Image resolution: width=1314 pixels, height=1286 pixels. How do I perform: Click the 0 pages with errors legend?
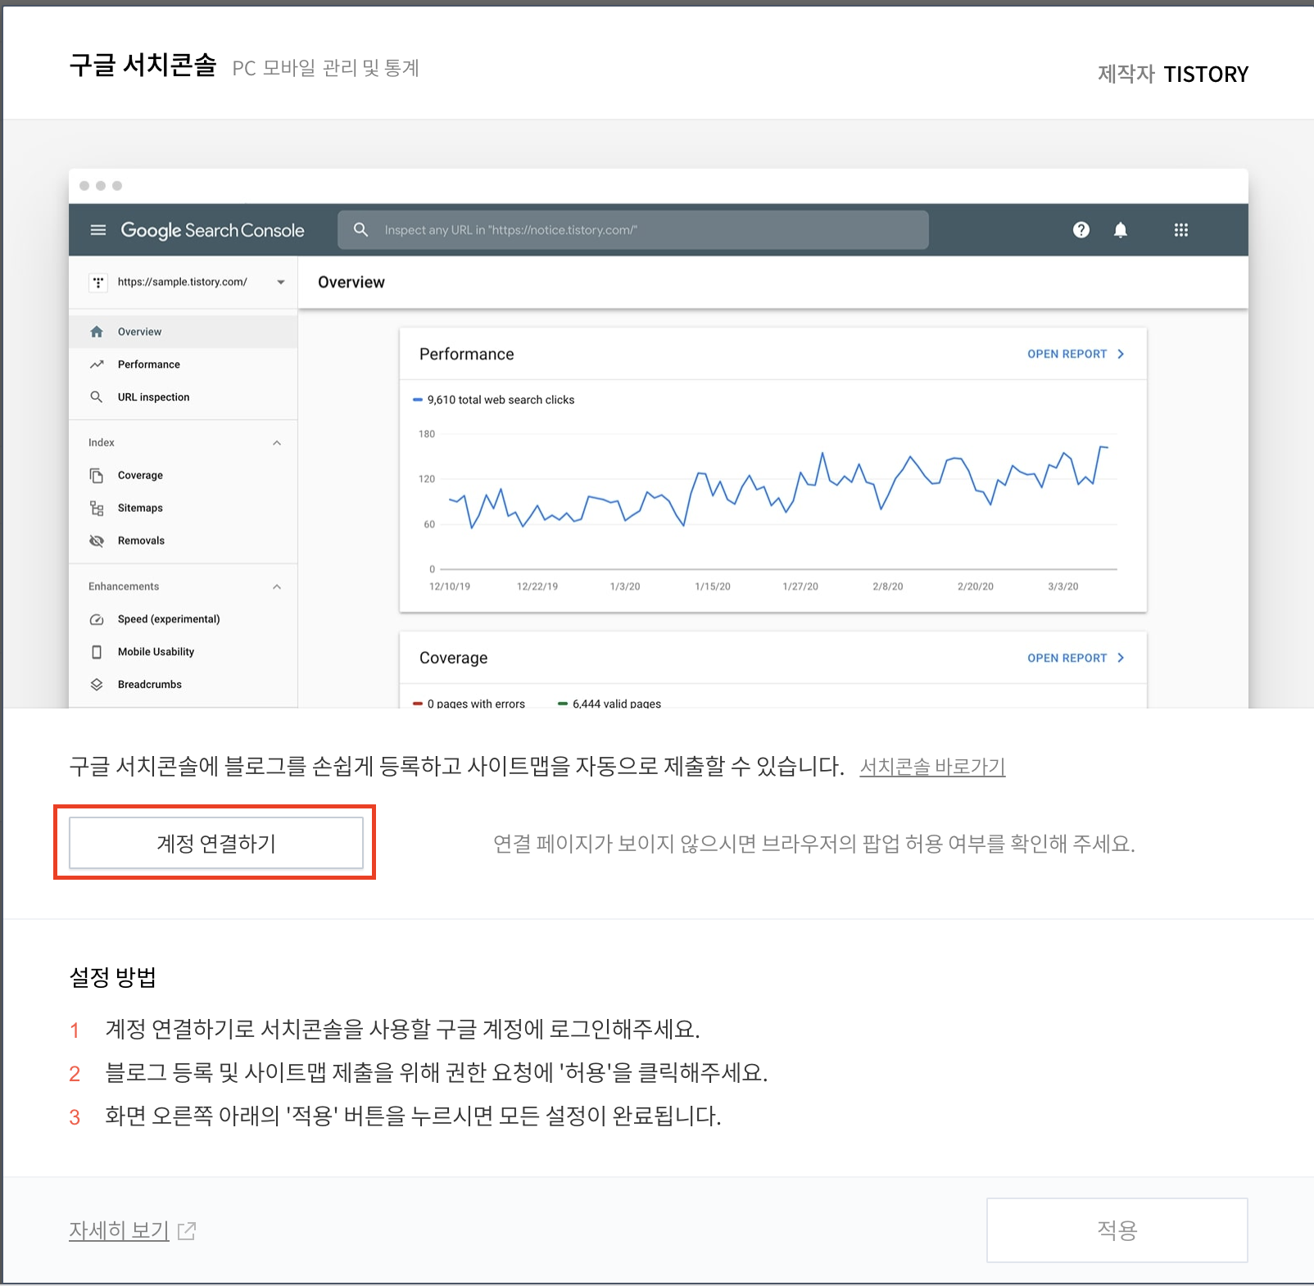pos(469,704)
